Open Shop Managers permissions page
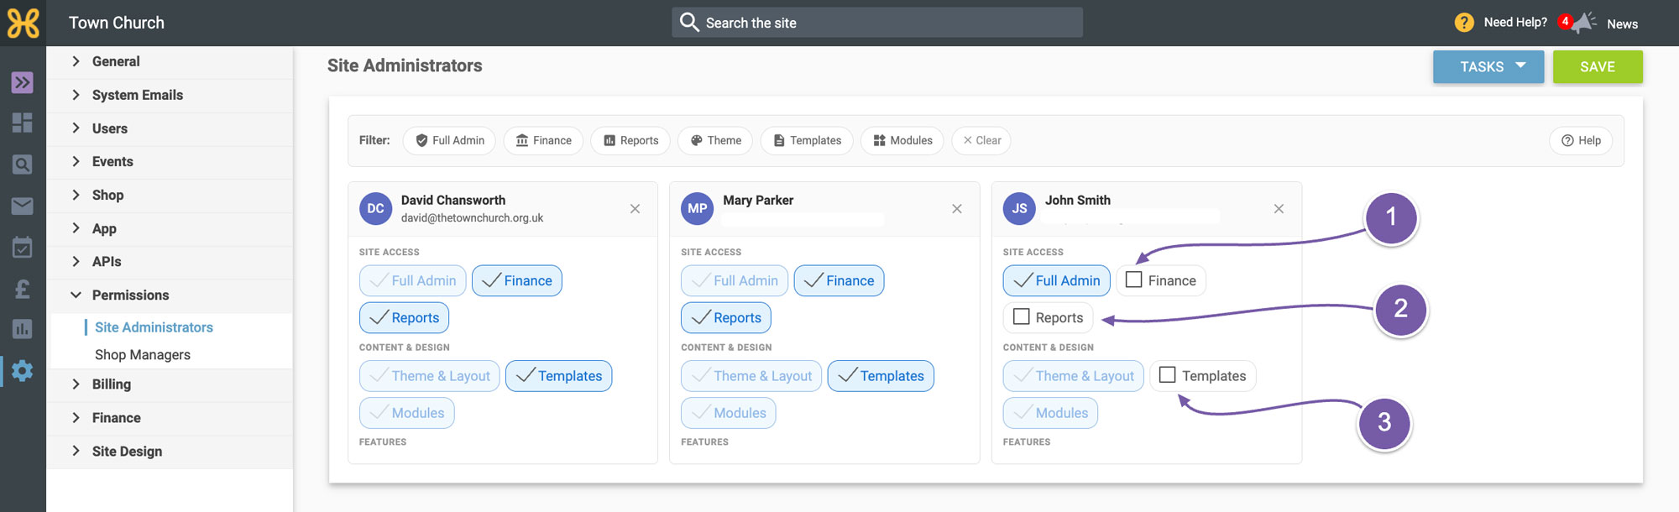1679x512 pixels. [143, 355]
